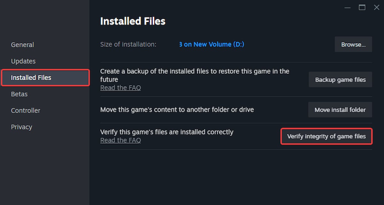Click the move game's content description text

(x=177, y=110)
